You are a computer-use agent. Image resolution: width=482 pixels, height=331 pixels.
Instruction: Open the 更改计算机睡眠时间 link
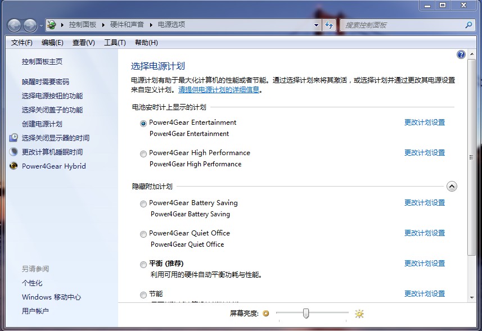point(52,152)
